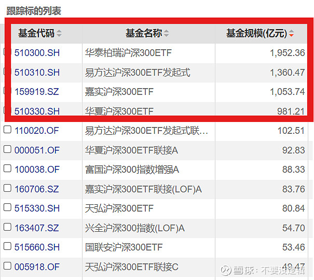Tick the checkbox next to 515330.SH

tap(7, 207)
